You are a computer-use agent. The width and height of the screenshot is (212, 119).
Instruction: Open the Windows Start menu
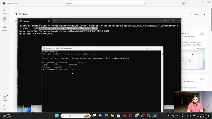tap(57, 116)
